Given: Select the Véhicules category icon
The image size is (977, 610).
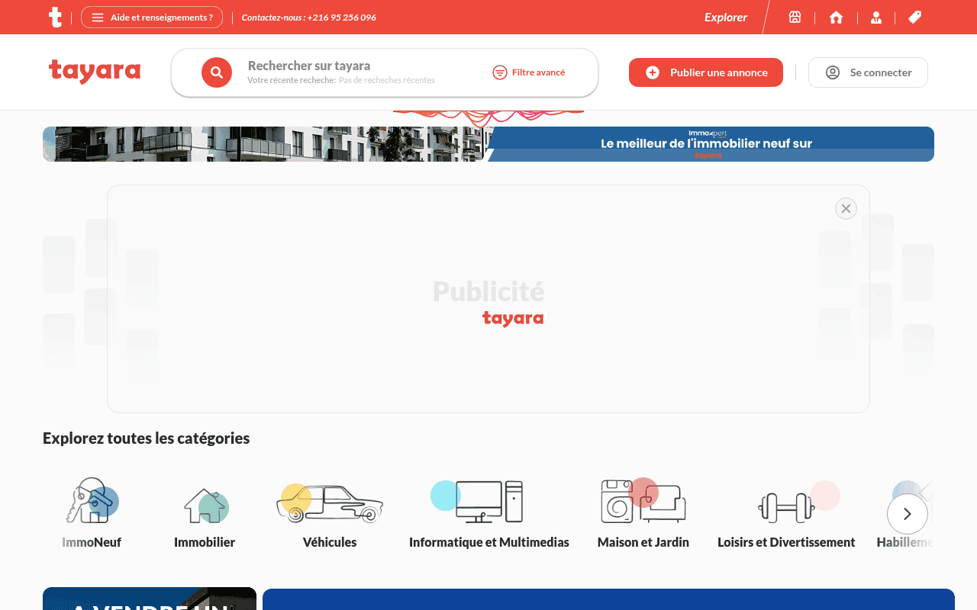Looking at the screenshot, I should click(330, 503).
